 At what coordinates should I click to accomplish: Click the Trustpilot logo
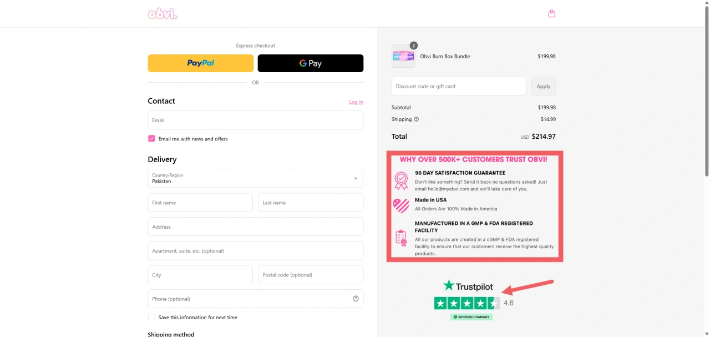468,286
